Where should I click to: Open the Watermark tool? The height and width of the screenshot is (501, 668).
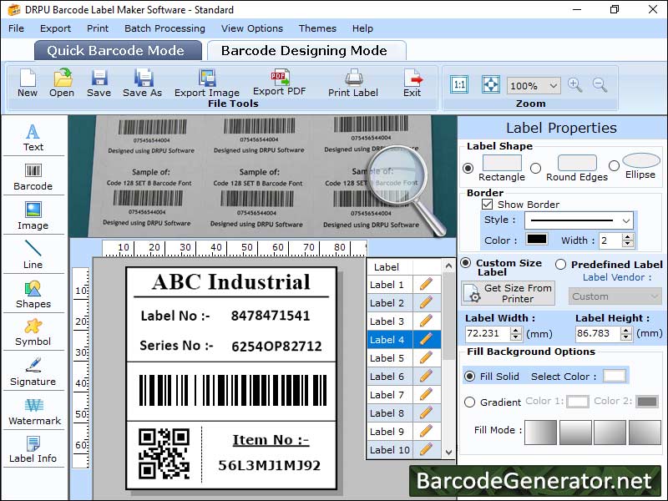click(33, 411)
